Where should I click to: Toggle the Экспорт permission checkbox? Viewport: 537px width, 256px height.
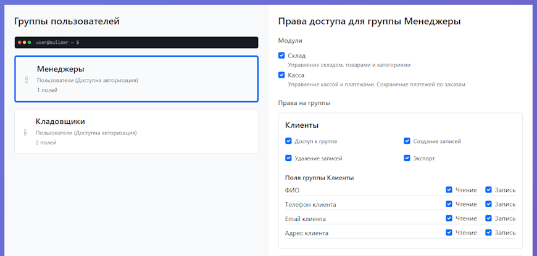407,158
